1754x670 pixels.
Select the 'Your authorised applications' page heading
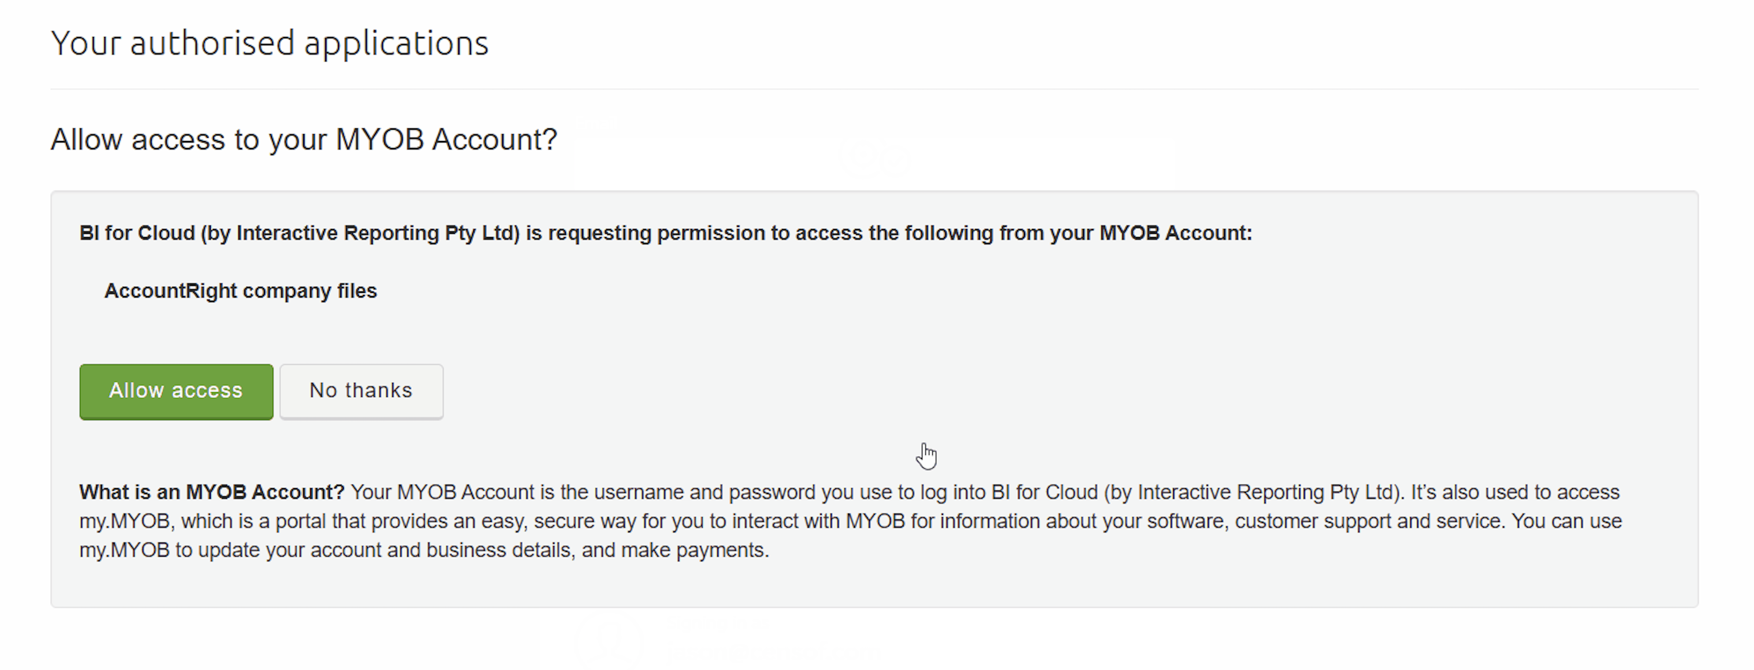[270, 43]
